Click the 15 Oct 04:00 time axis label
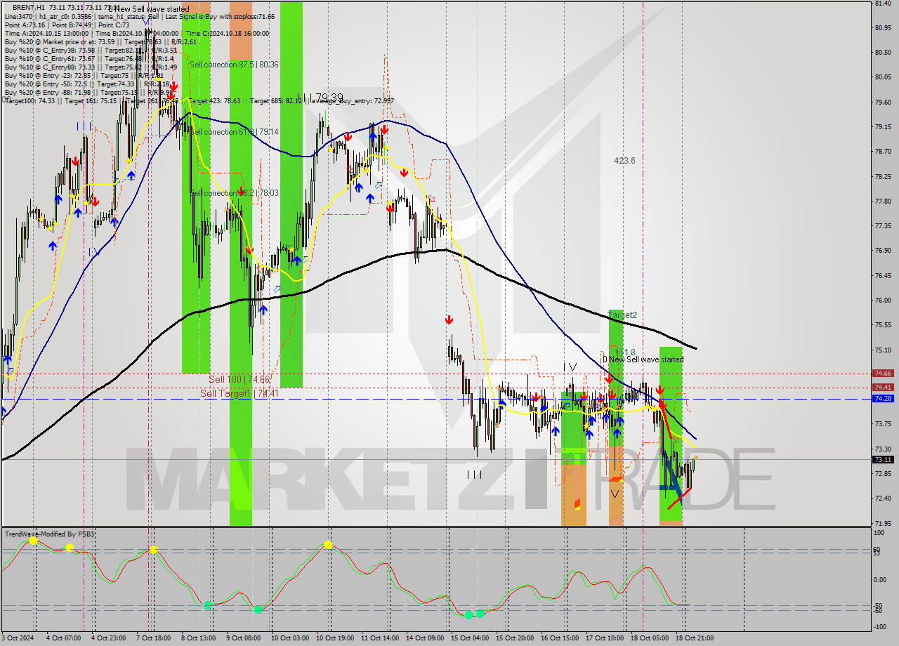 coord(470,638)
